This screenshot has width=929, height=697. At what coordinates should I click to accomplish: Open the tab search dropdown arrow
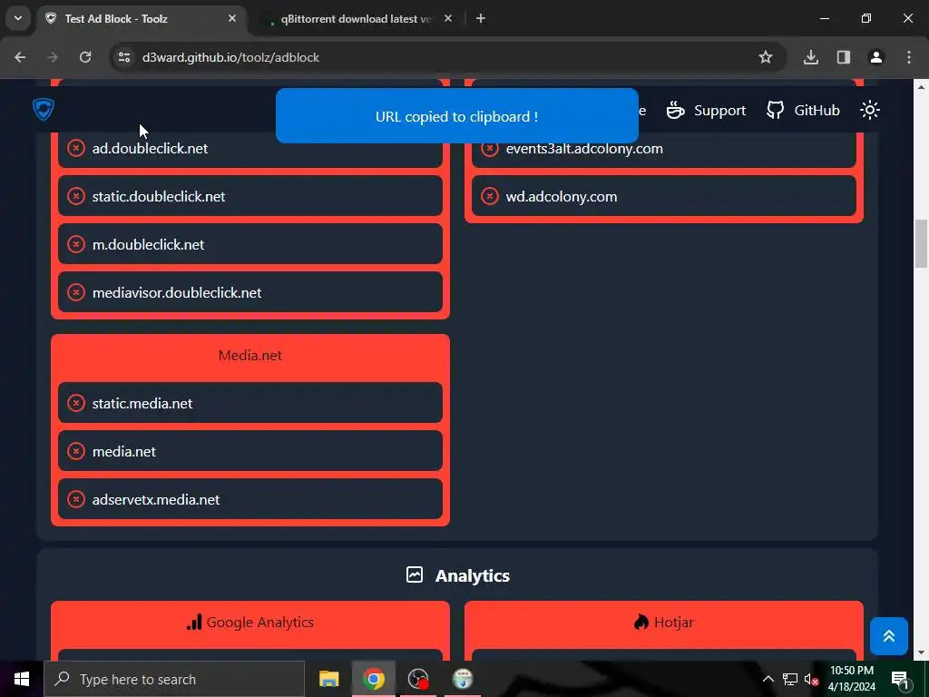18,18
